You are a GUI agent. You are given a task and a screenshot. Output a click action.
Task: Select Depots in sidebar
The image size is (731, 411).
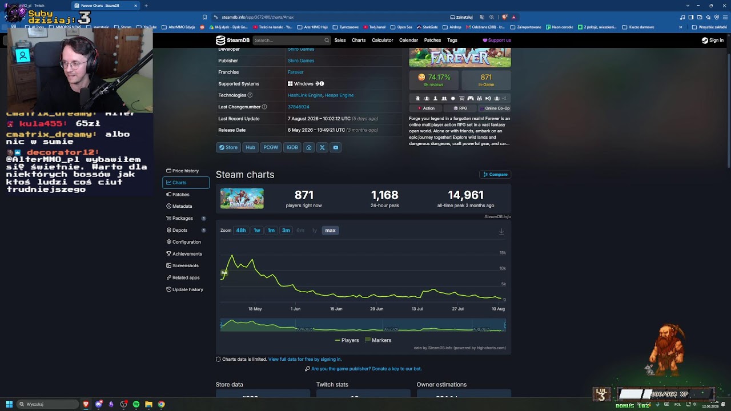[x=186, y=230]
